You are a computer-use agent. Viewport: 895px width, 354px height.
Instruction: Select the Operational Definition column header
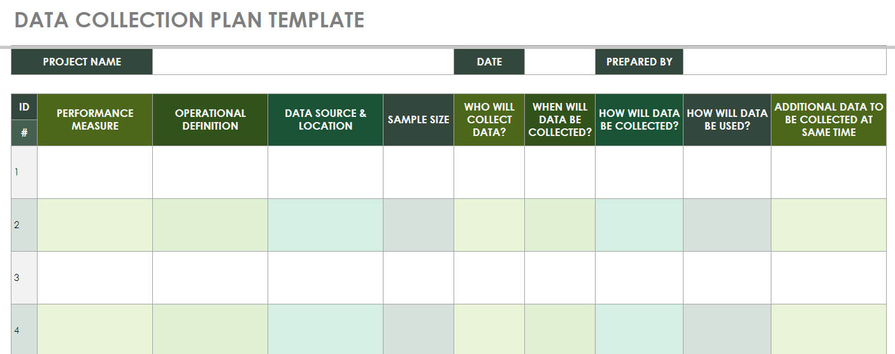pos(210,119)
